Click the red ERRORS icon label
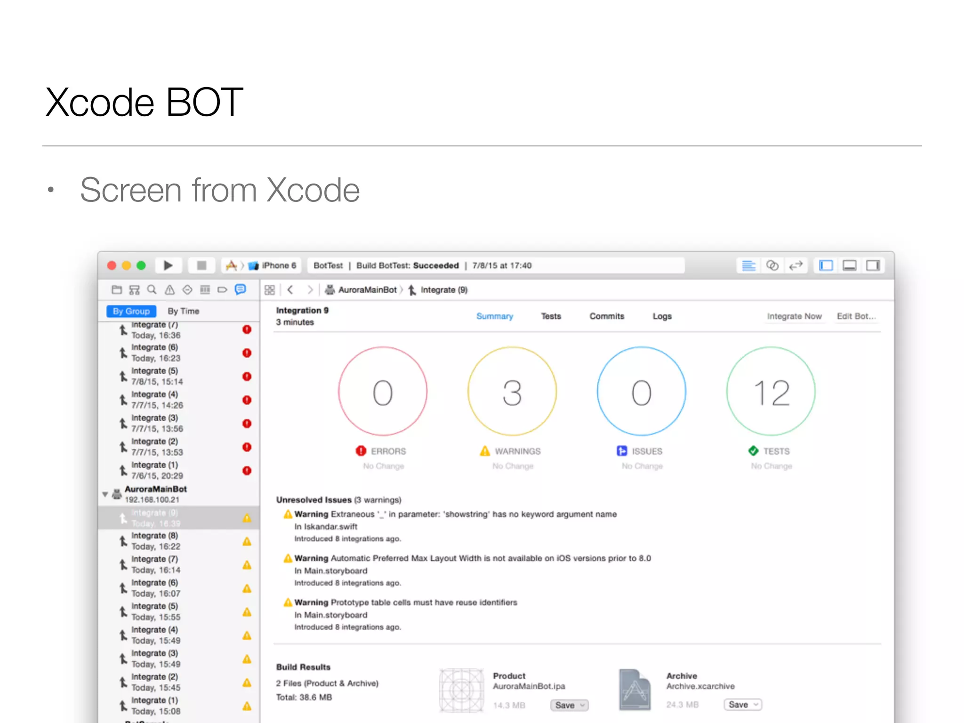This screenshot has height=723, width=964. coord(361,451)
